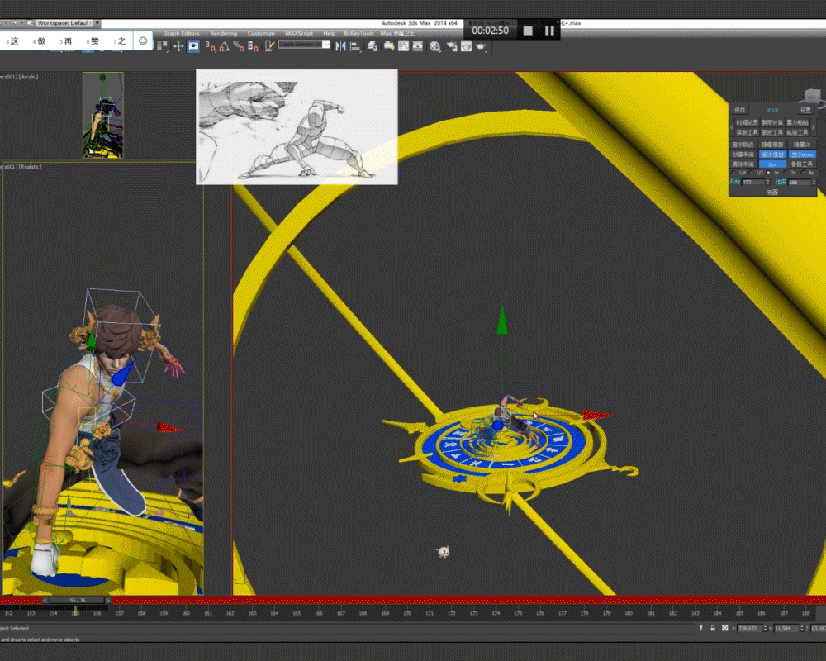Open the Help menu

pyautogui.click(x=330, y=33)
